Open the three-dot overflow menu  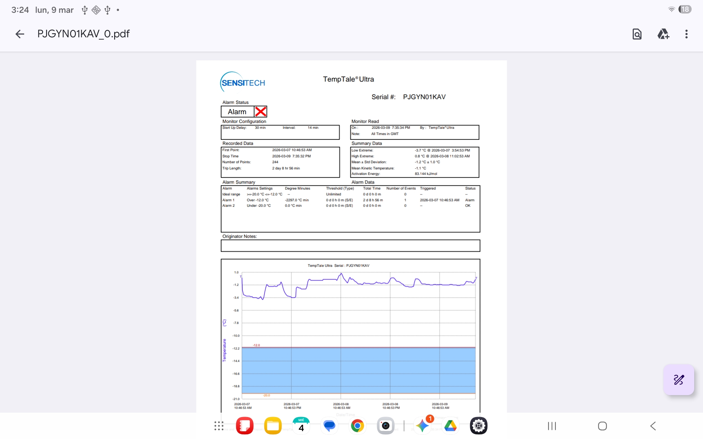click(686, 34)
